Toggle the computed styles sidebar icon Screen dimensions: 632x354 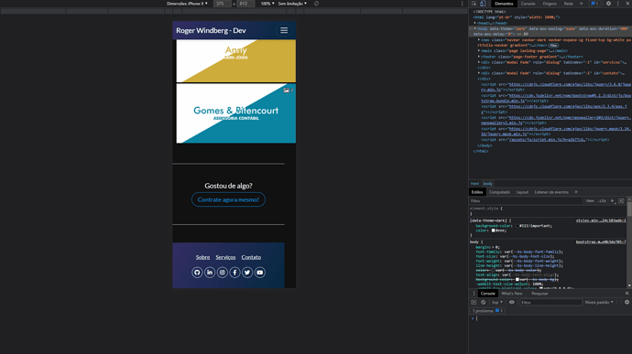[x=621, y=201]
